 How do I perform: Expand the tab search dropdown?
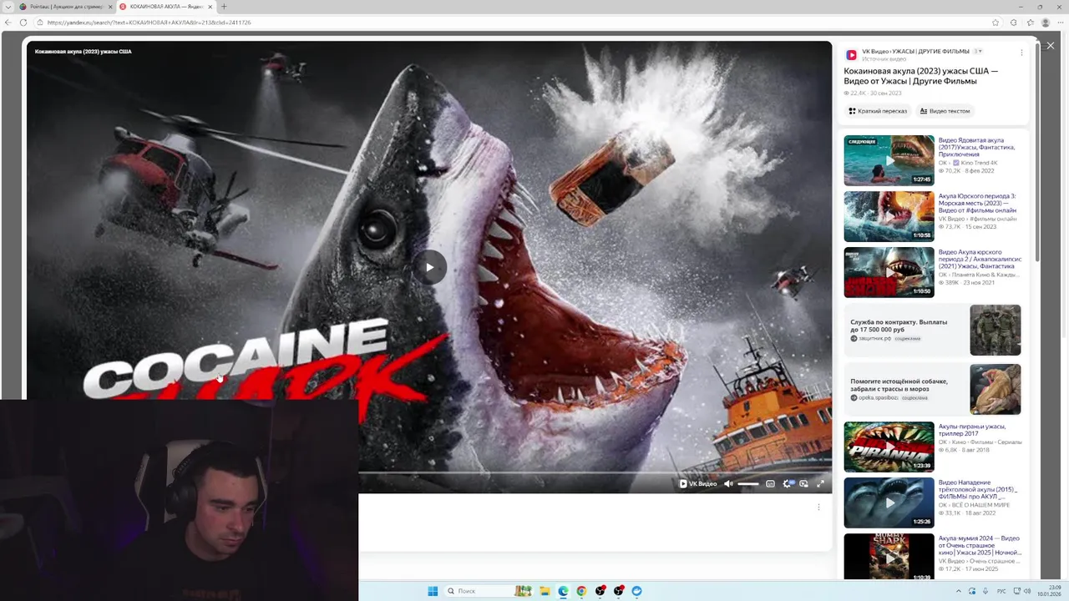(8, 7)
